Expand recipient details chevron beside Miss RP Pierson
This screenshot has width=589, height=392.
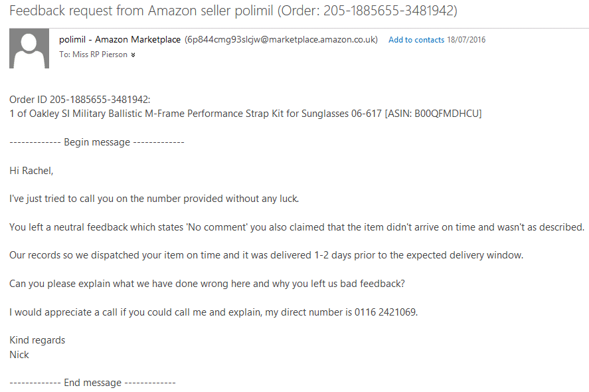coord(133,55)
